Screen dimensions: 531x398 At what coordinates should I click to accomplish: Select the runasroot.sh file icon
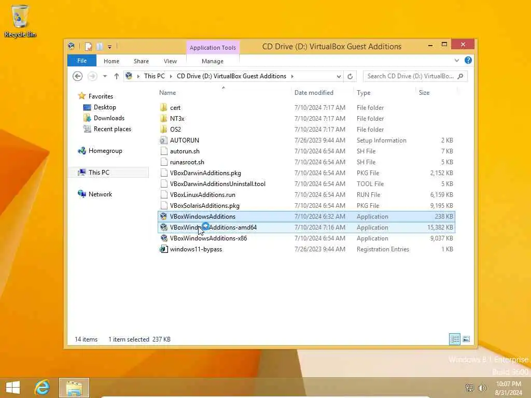pos(164,162)
